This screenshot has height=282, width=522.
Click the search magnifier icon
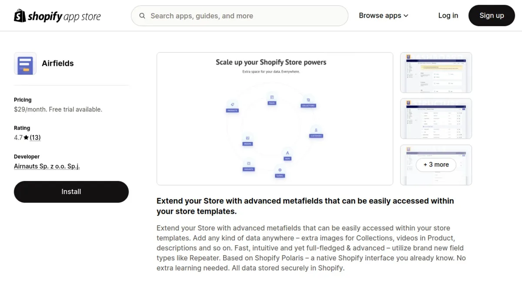[142, 16]
